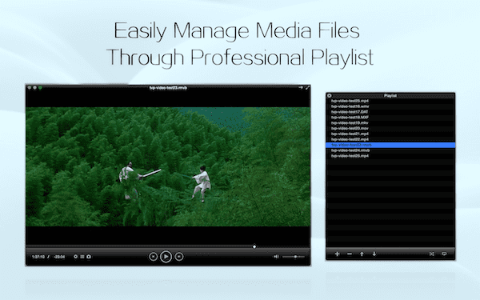The width and height of the screenshot is (480, 300).
Task: Toggle shuffle mode in the Playlist window
Action: coord(432,254)
